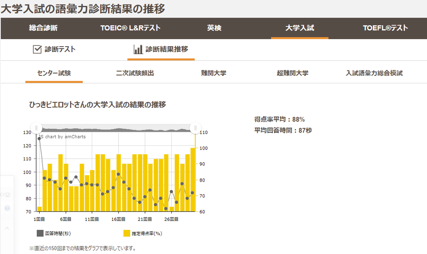Toggle the gray 回答時間(秒) legend swatch
This screenshot has height=254, width=427.
tap(40, 233)
